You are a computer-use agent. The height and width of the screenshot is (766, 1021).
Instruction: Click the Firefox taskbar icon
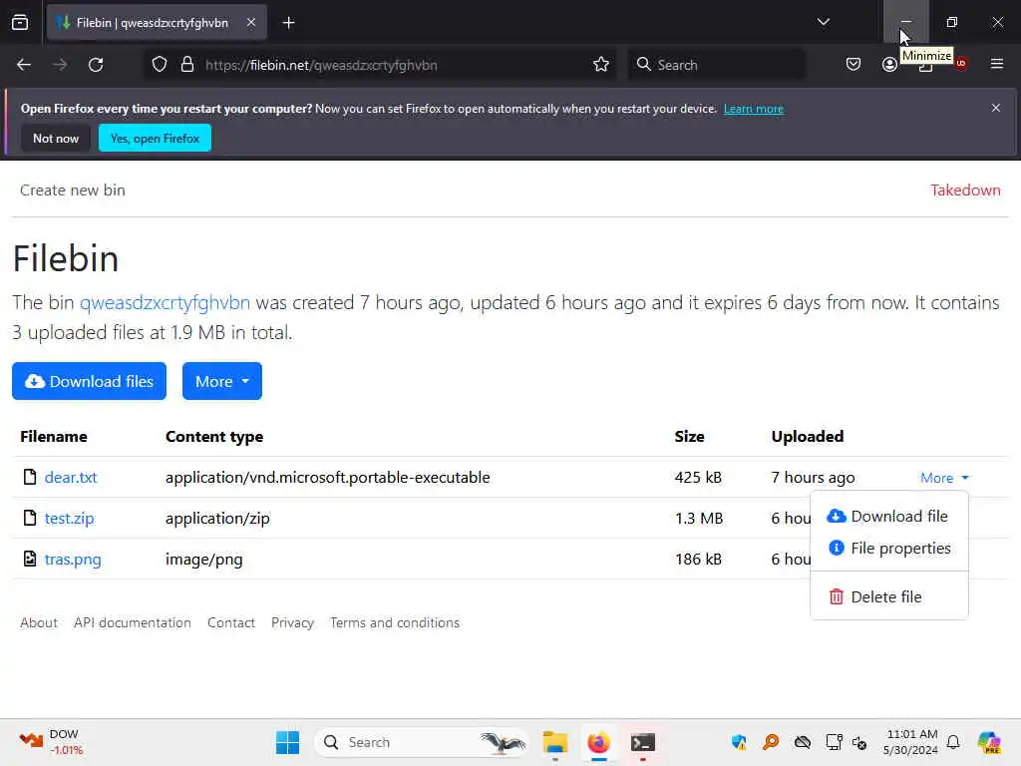click(599, 742)
